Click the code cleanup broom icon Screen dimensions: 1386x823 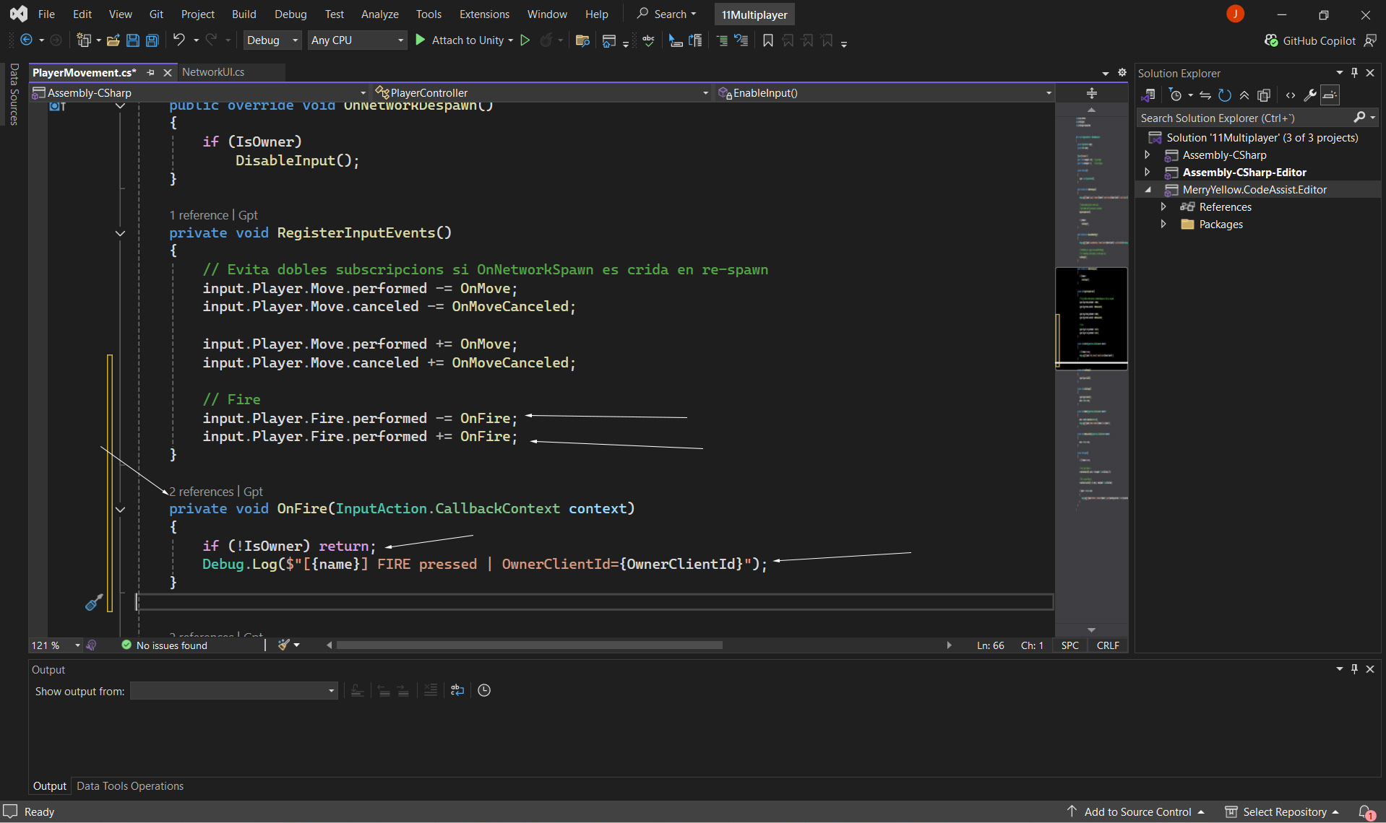(x=284, y=645)
